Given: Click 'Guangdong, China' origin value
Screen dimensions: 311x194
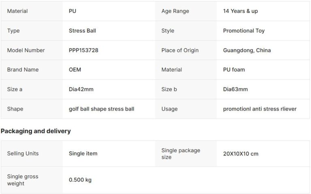Looking at the screenshot, I should (247, 50).
